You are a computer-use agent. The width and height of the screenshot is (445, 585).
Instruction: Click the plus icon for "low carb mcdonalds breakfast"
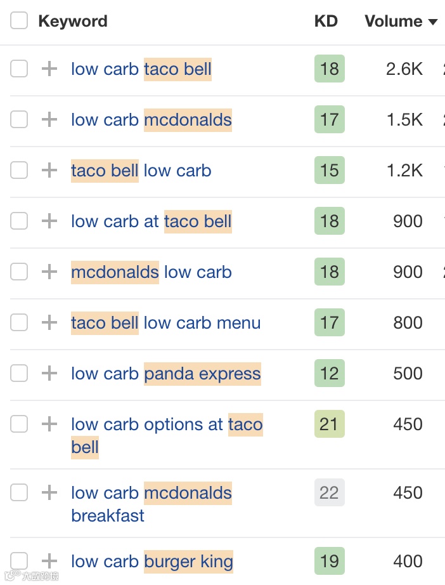49,492
